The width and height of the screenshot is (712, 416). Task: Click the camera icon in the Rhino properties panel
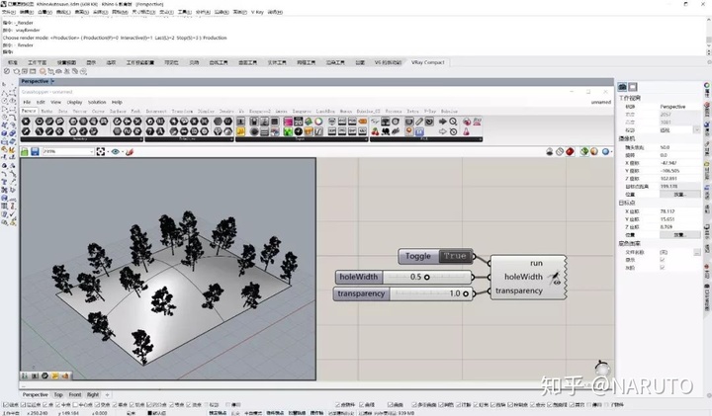tap(622, 87)
